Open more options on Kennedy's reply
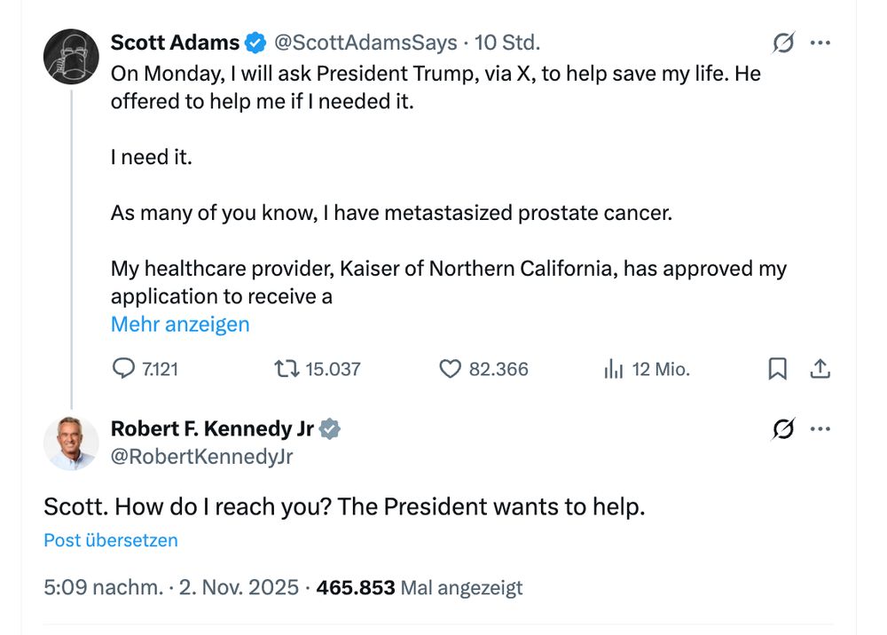Image resolution: width=887 pixels, height=635 pixels. [x=820, y=430]
